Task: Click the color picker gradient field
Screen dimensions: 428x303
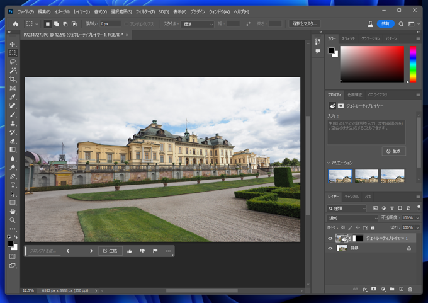Action: click(372, 64)
